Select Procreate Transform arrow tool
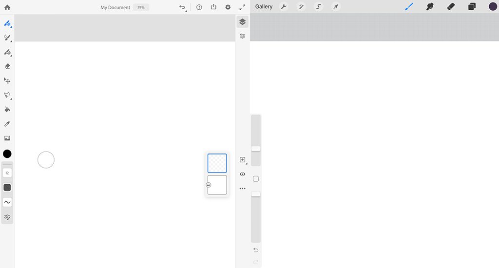The image size is (499, 268). [x=336, y=7]
